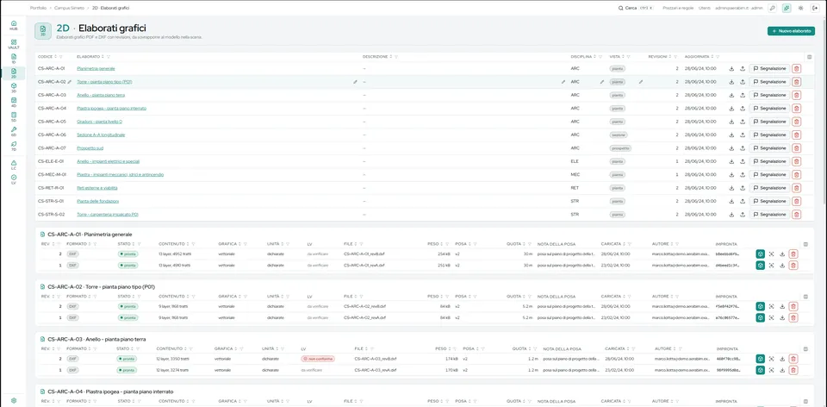Open Prezzari e regole in top bar
The height and width of the screenshot is (407, 827).
tap(678, 8)
